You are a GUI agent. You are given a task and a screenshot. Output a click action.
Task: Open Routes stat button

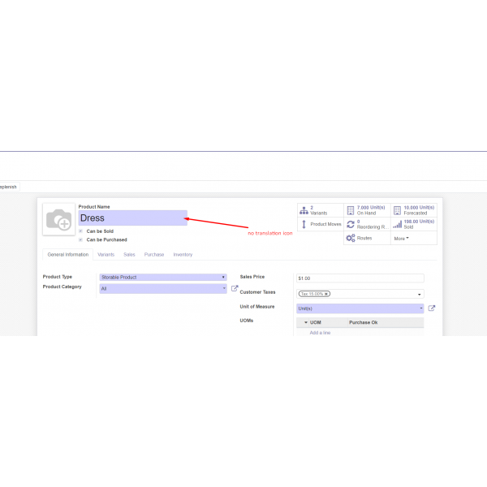pos(367,238)
